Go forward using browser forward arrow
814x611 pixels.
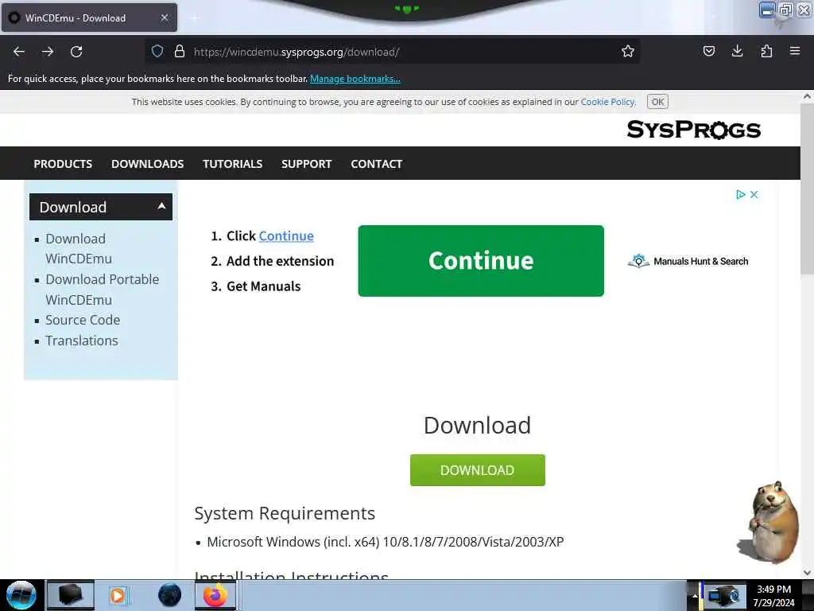(x=47, y=52)
